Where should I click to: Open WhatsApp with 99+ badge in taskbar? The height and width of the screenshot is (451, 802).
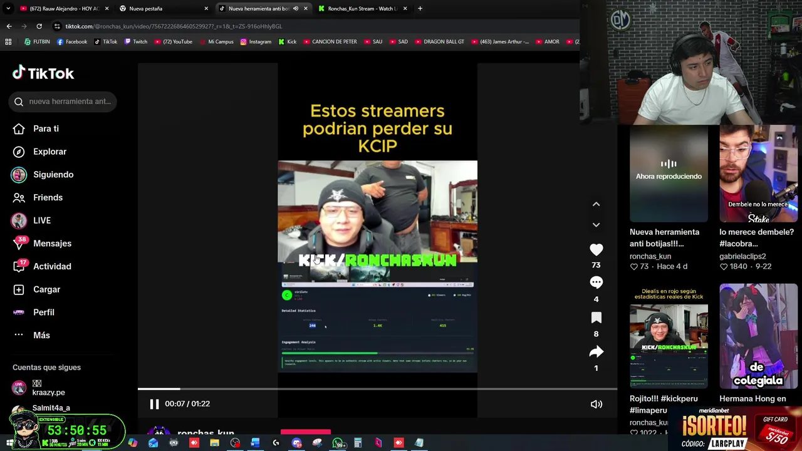[338, 443]
